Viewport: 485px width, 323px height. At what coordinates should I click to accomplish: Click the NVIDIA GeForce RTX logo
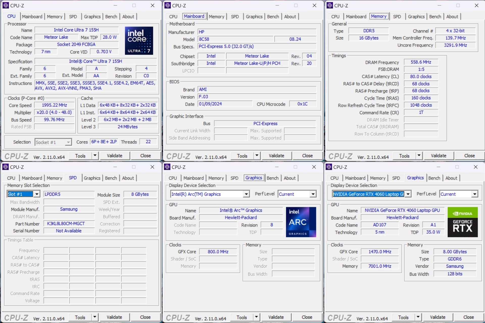point(462,222)
